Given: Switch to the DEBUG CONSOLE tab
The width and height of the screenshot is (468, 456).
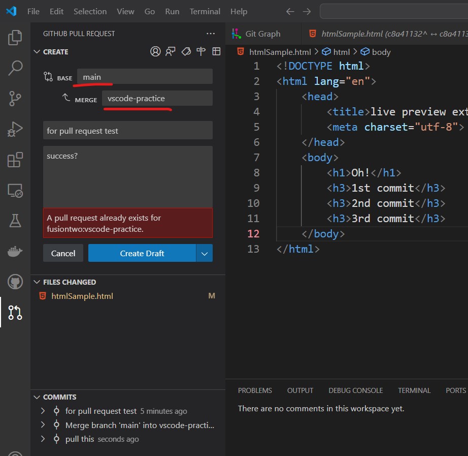Looking at the screenshot, I should [355, 390].
